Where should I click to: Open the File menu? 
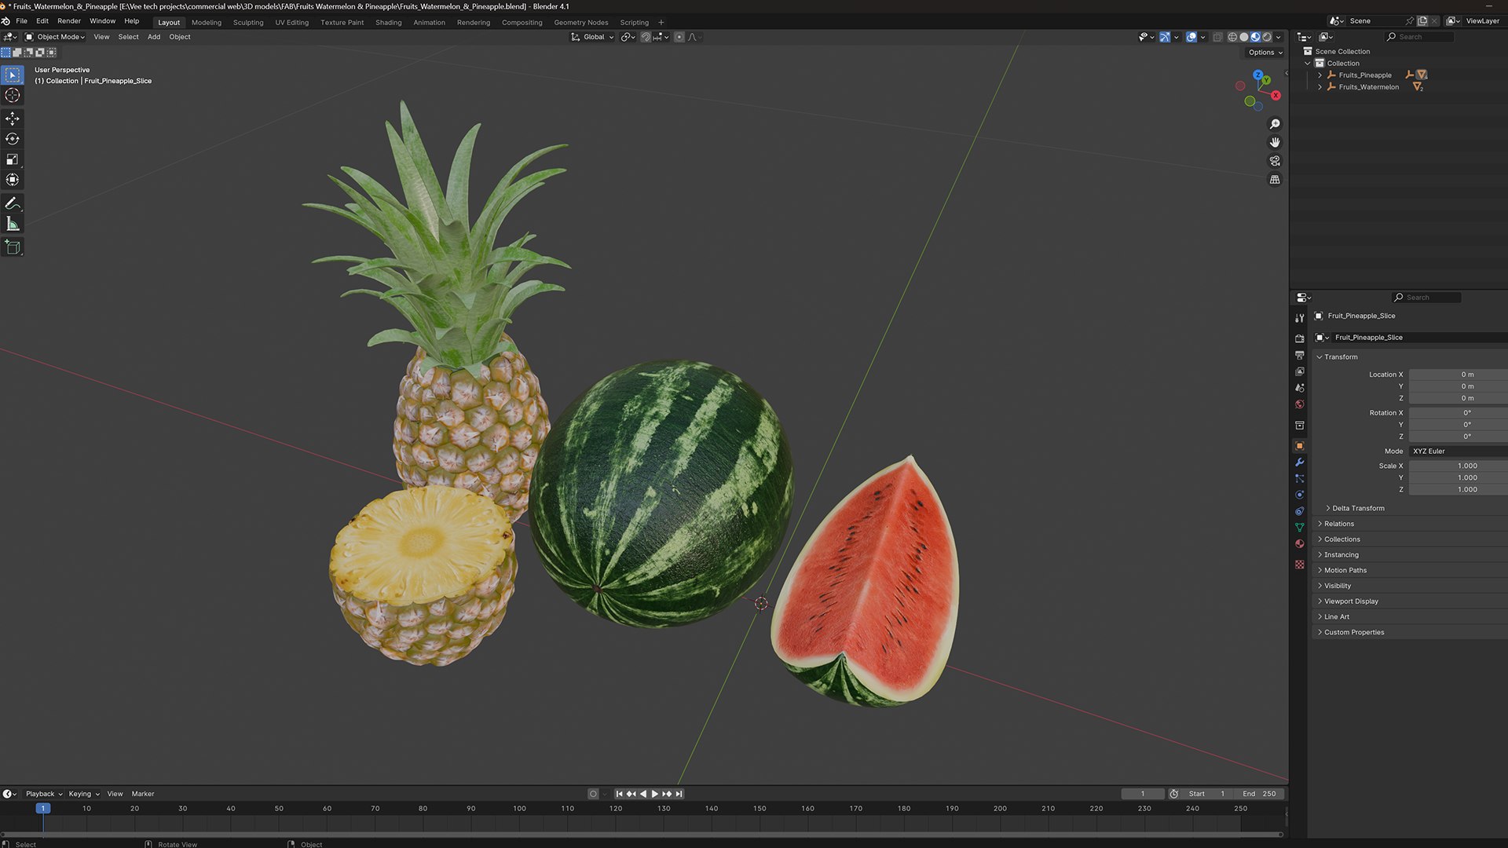(x=21, y=21)
